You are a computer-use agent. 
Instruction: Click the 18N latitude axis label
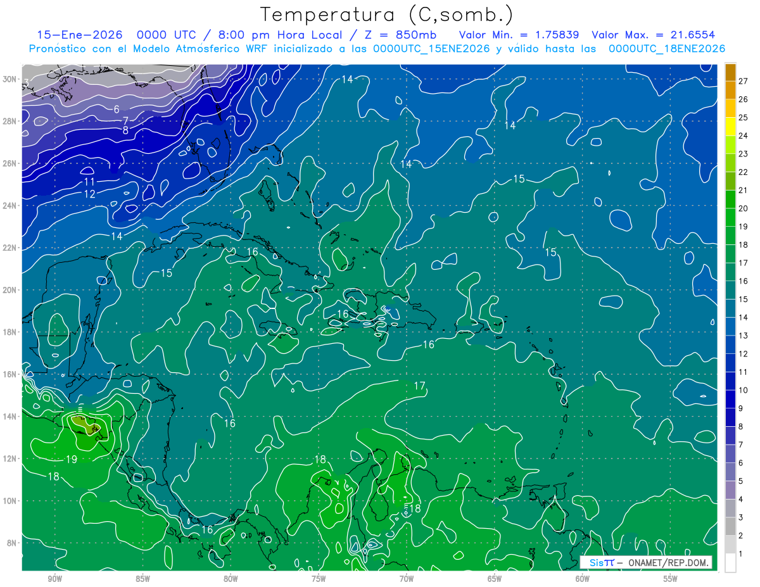(9, 332)
